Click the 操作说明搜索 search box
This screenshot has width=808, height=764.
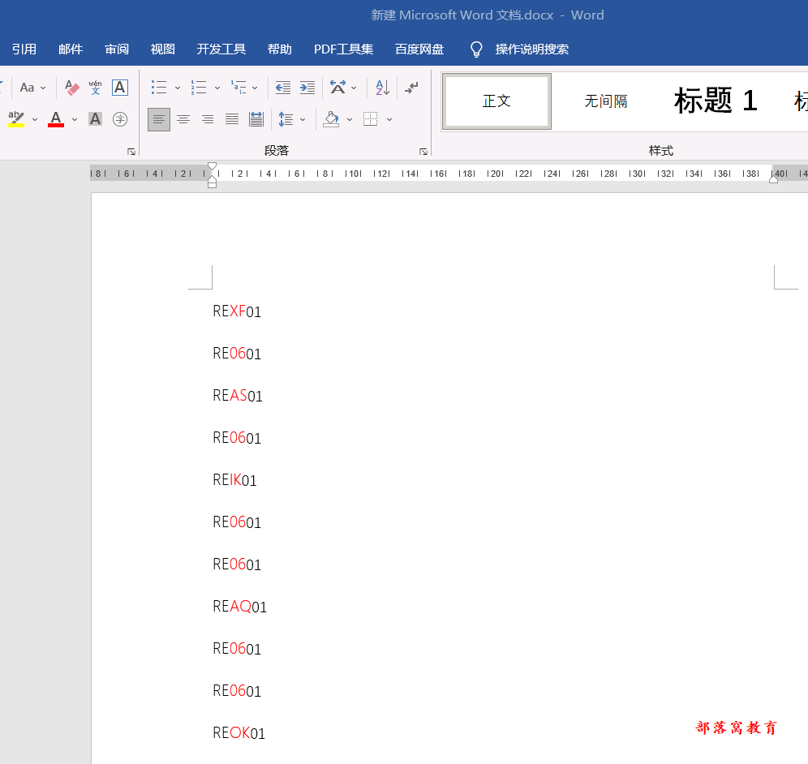532,49
